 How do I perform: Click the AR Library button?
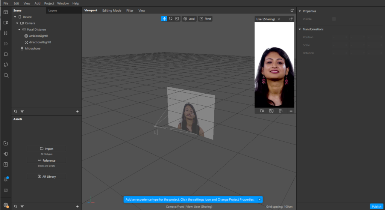pos(47,177)
